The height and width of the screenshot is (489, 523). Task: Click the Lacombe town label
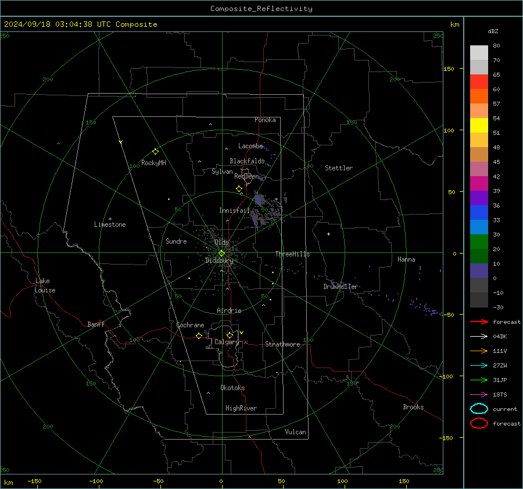250,146
